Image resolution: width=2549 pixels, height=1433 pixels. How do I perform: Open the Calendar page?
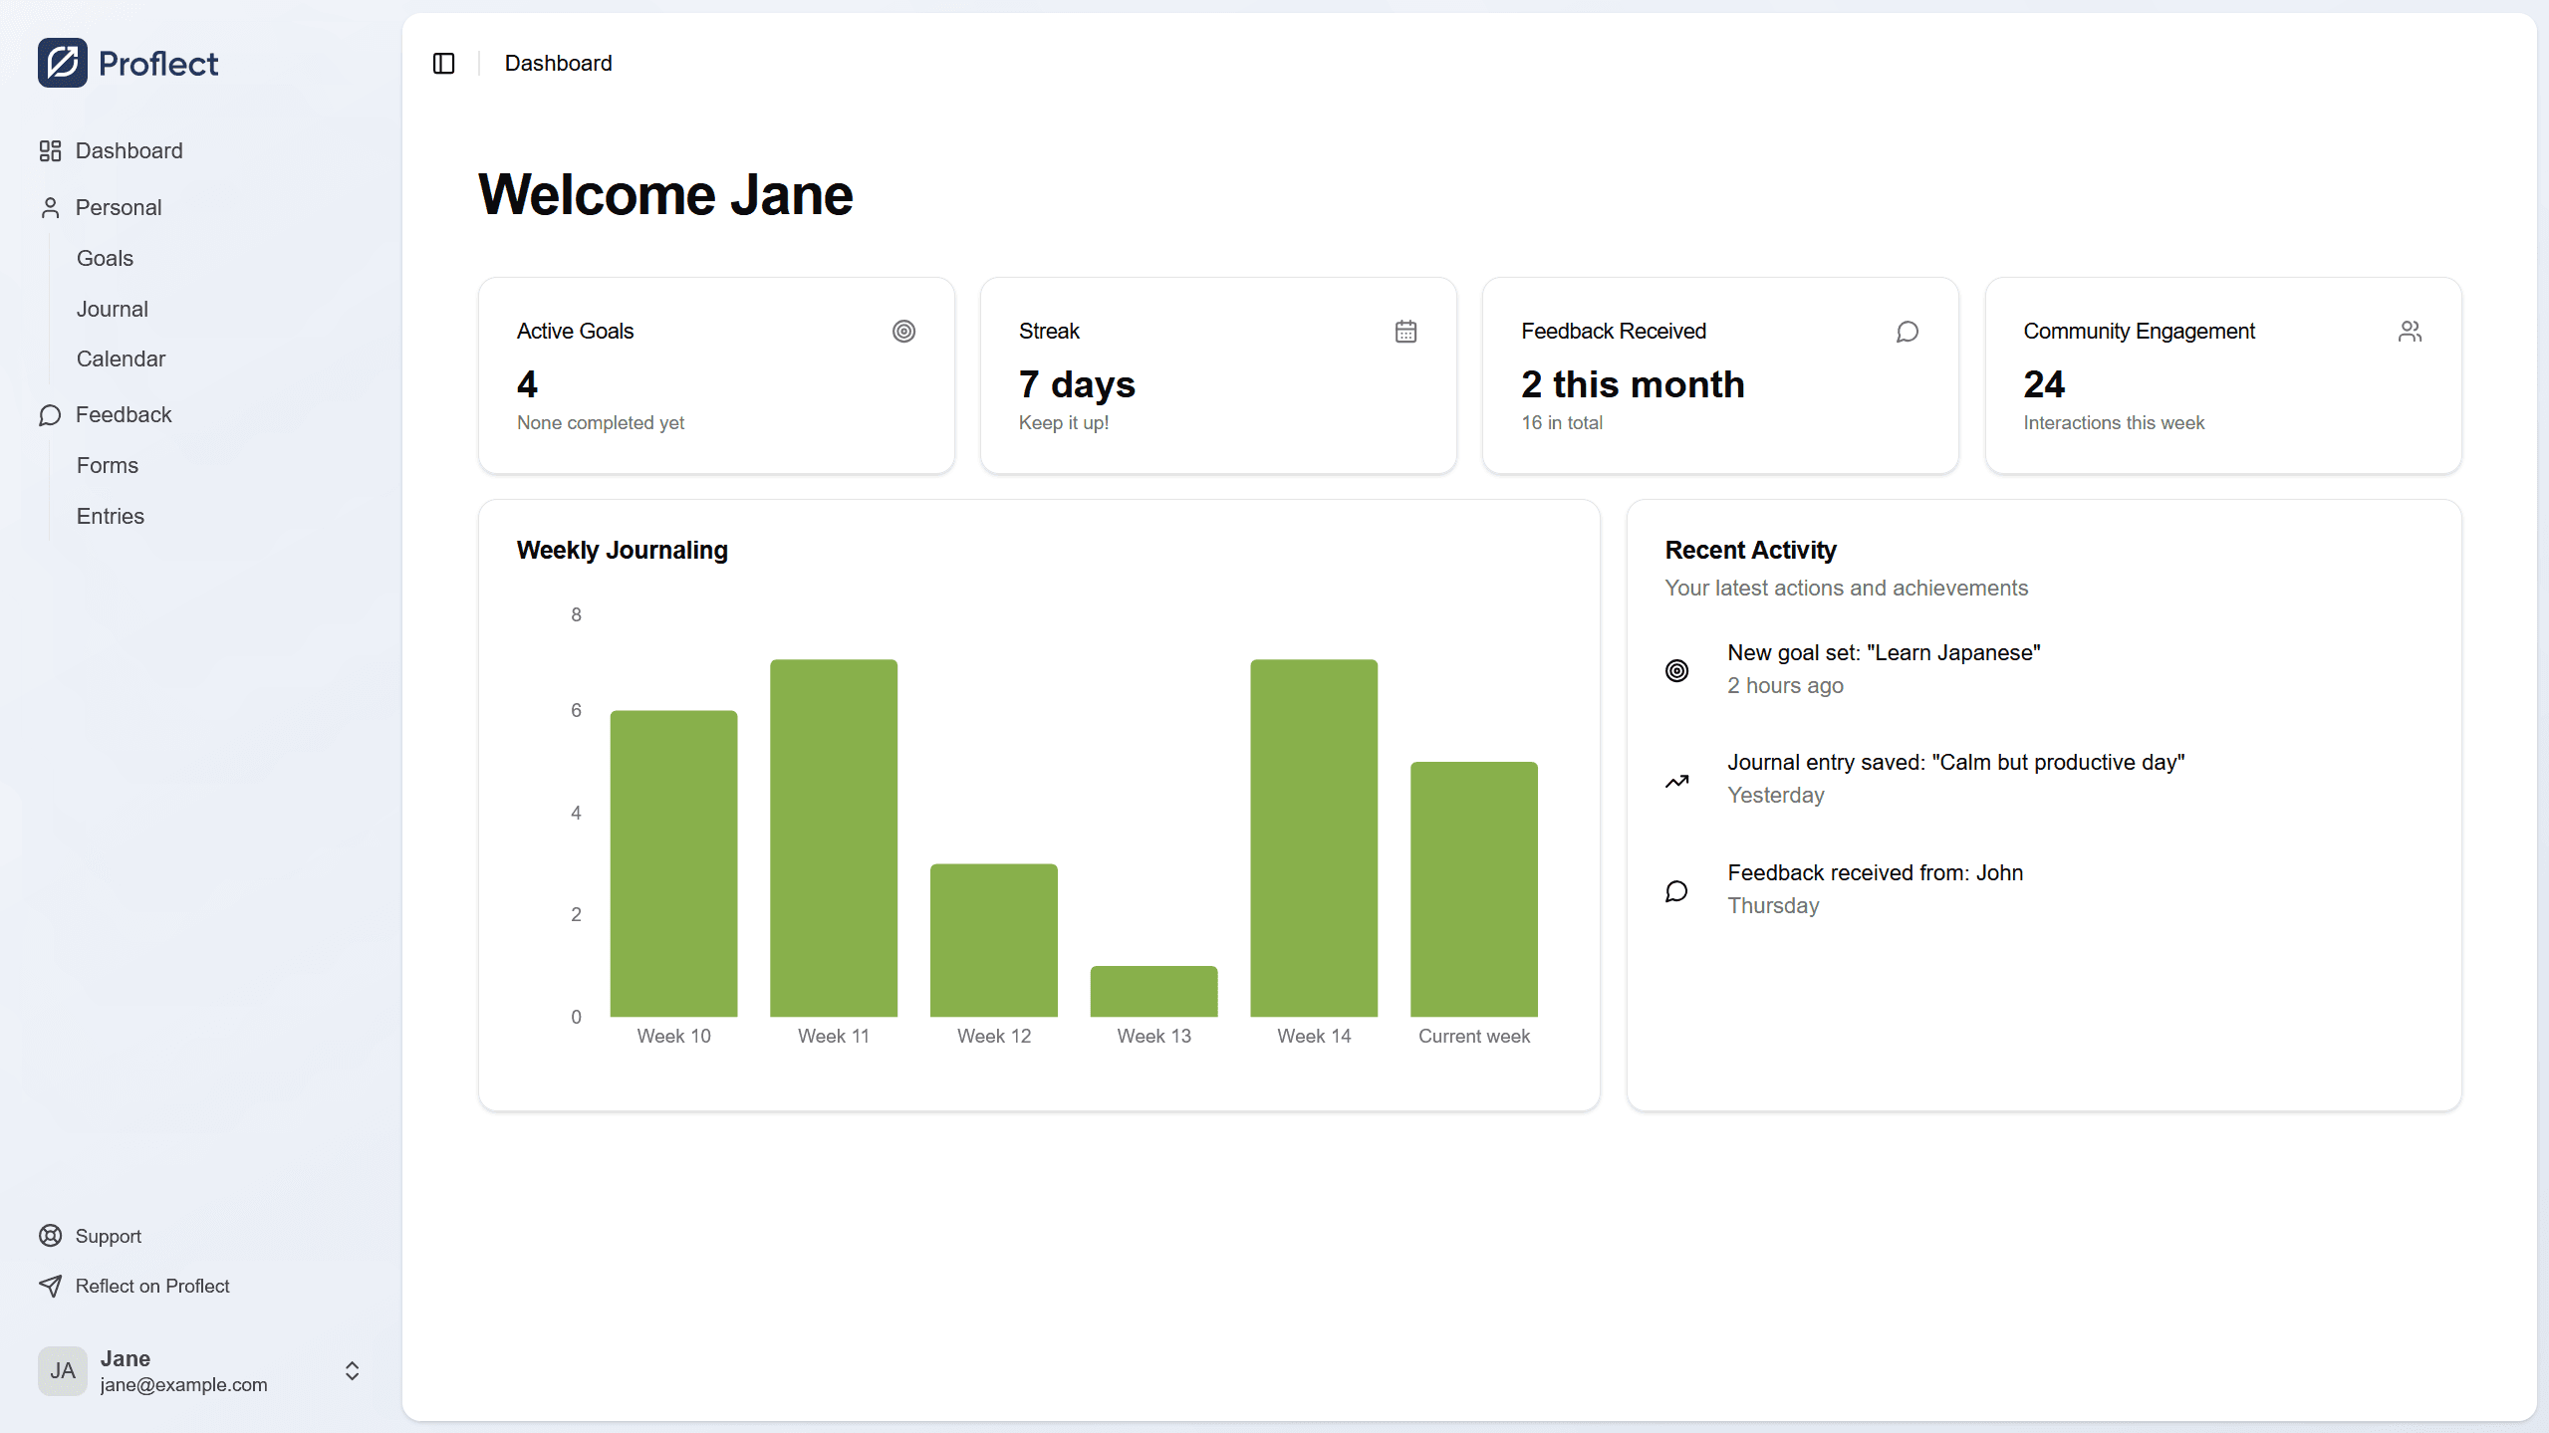pos(121,358)
